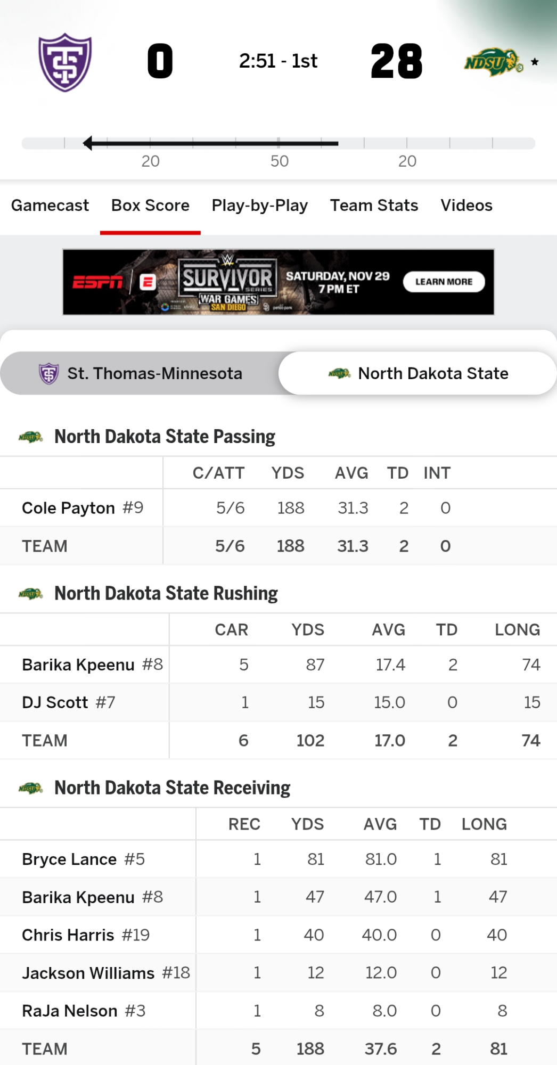Tap the NDSU bison logo in header
Viewport: 557px width, 1065px height.
pyautogui.click(x=493, y=63)
